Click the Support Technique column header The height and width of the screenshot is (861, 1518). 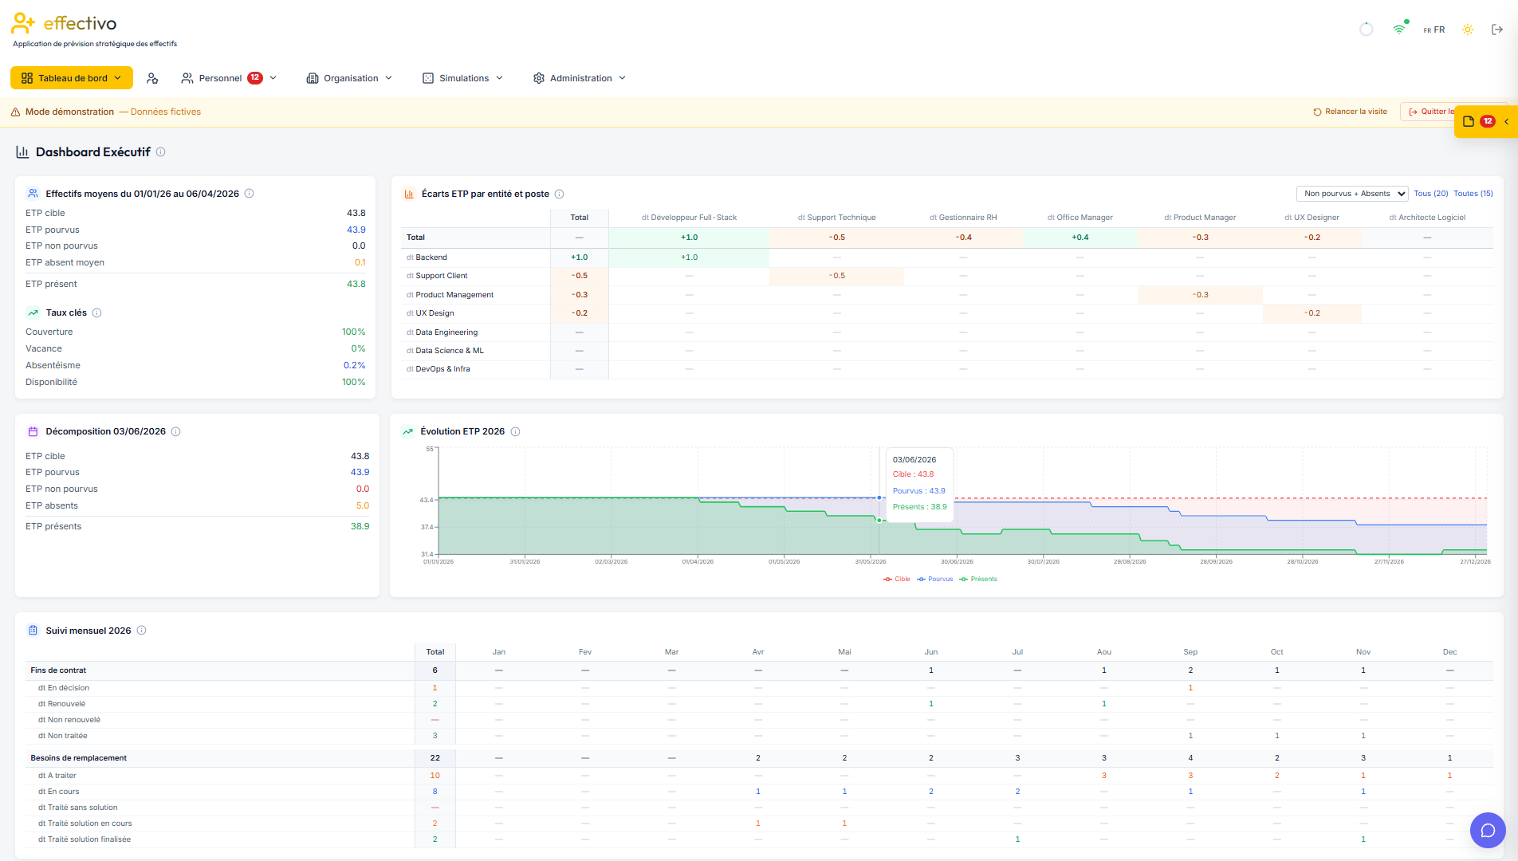coord(837,218)
